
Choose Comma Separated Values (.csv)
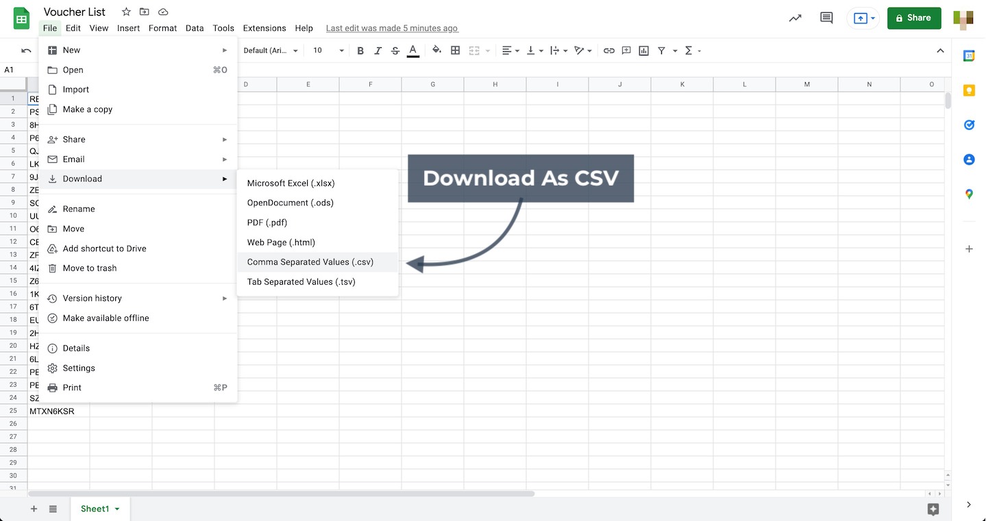click(317, 262)
